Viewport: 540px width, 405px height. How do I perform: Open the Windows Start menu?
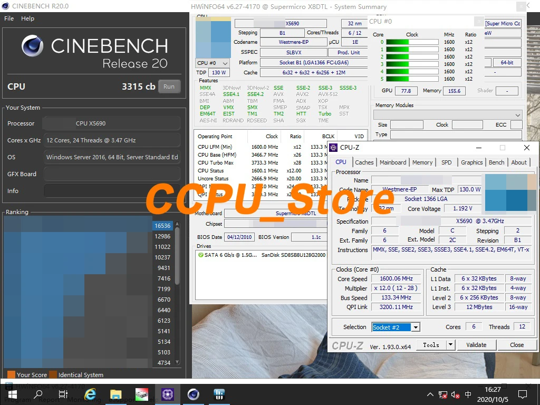(12, 394)
